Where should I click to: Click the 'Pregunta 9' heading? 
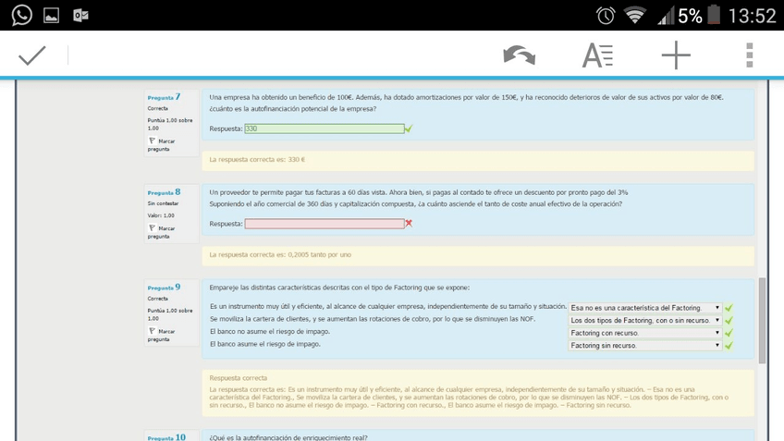[x=164, y=288]
